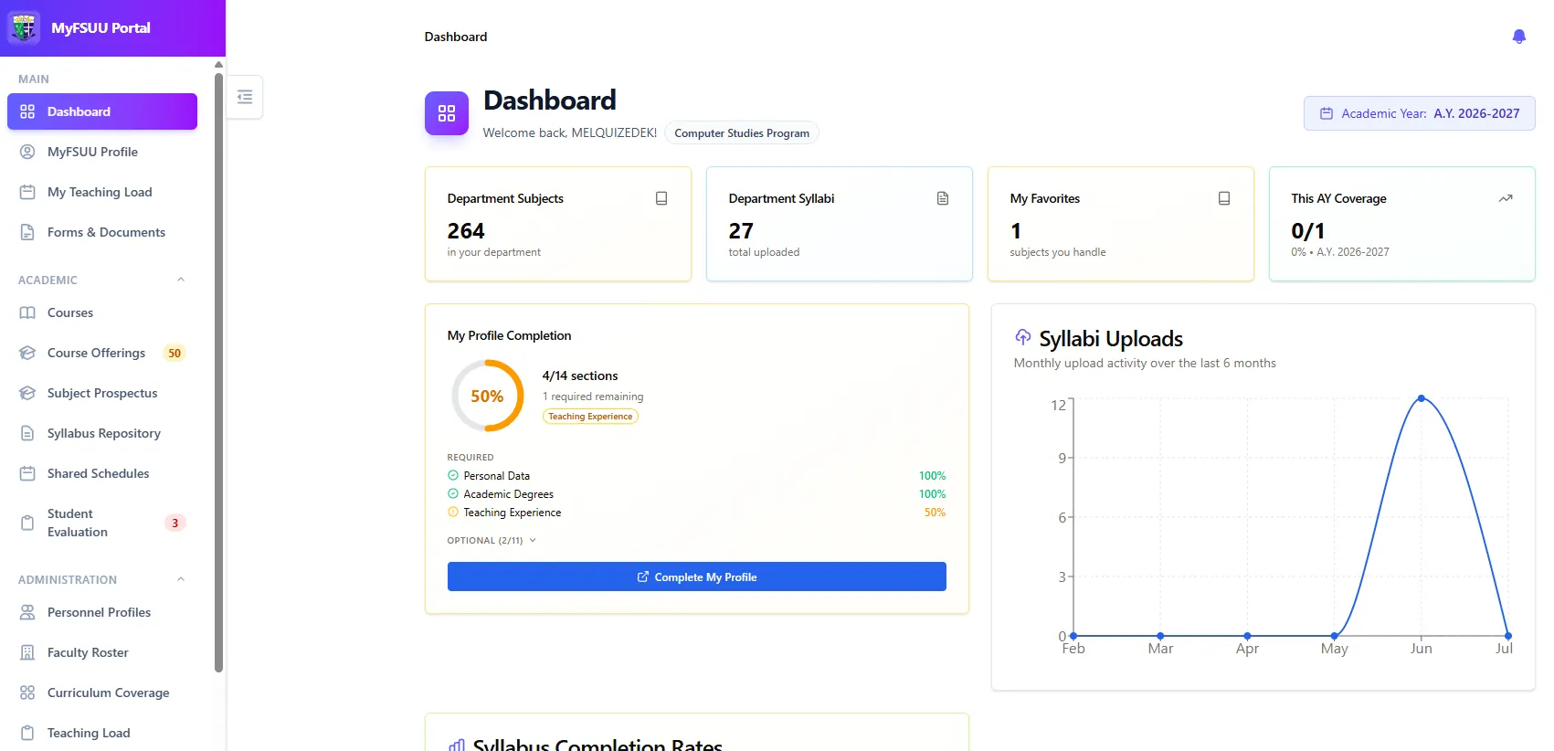Click the book icon in Department Subjects card
This screenshot has width=1554, height=751.
[661, 198]
